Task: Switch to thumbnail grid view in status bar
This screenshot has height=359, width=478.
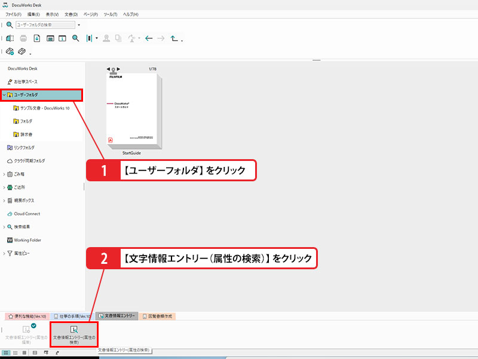Action: [x=6, y=352]
